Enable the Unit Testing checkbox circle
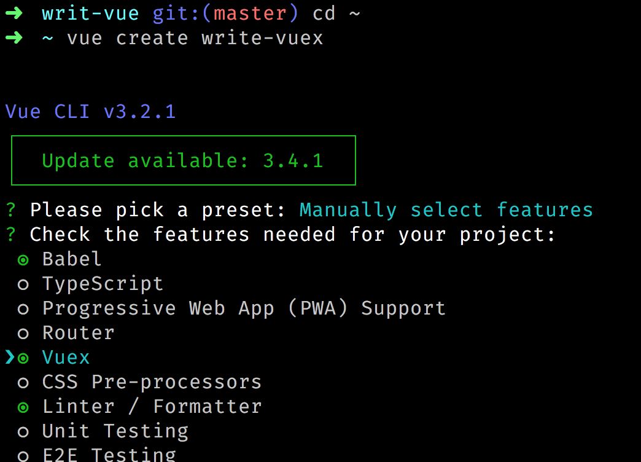Image resolution: width=641 pixels, height=462 pixels. pyautogui.click(x=23, y=432)
